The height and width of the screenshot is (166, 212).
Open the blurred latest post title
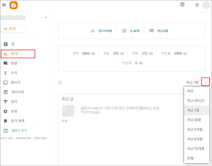tap(120, 110)
